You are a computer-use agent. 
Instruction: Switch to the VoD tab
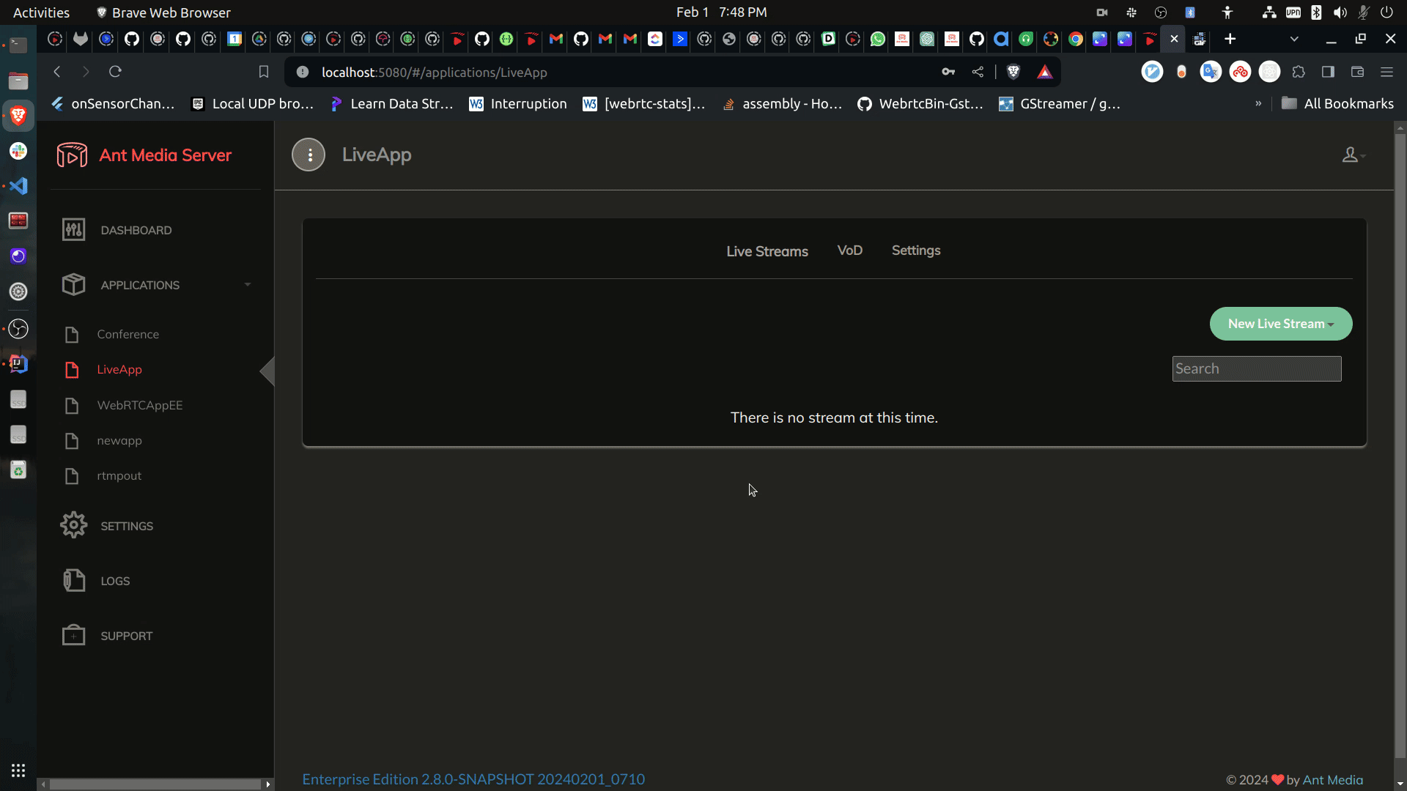click(850, 250)
